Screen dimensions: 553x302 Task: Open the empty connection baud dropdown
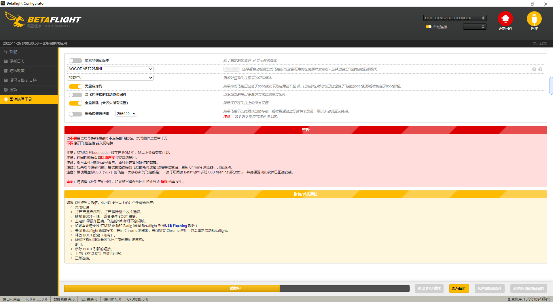[x=475, y=26]
